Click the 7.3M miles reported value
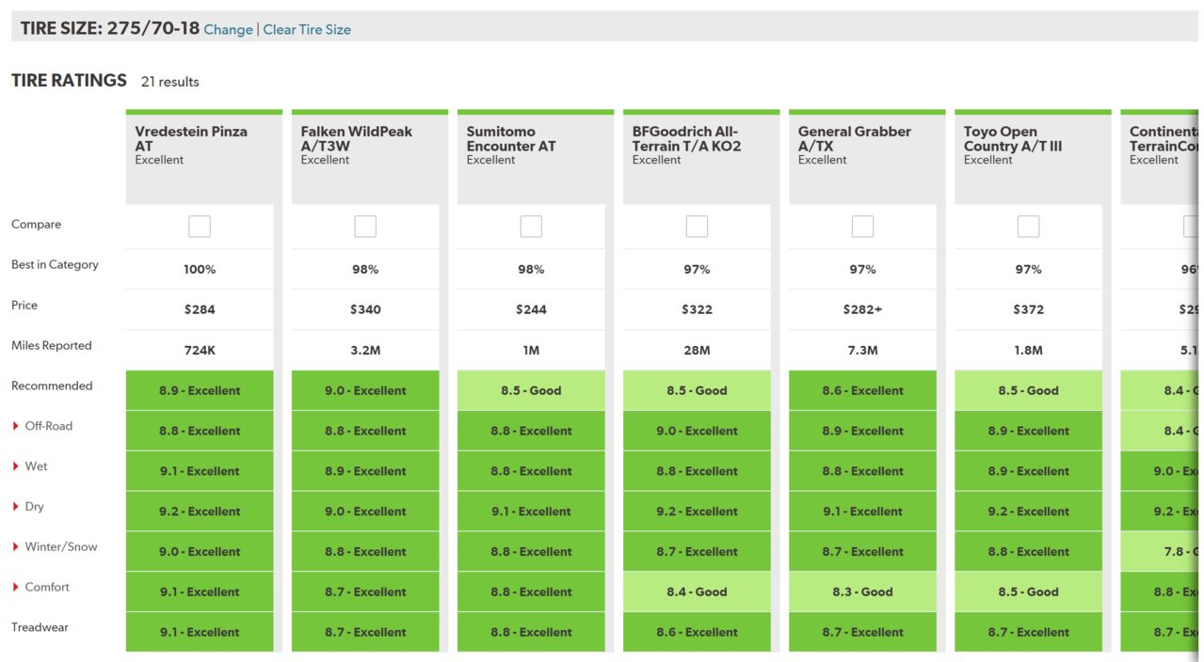1204x662 pixels. pos(862,350)
